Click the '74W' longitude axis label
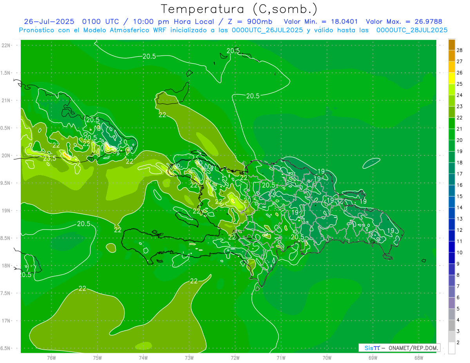This screenshot has height=363, width=470. (x=143, y=358)
